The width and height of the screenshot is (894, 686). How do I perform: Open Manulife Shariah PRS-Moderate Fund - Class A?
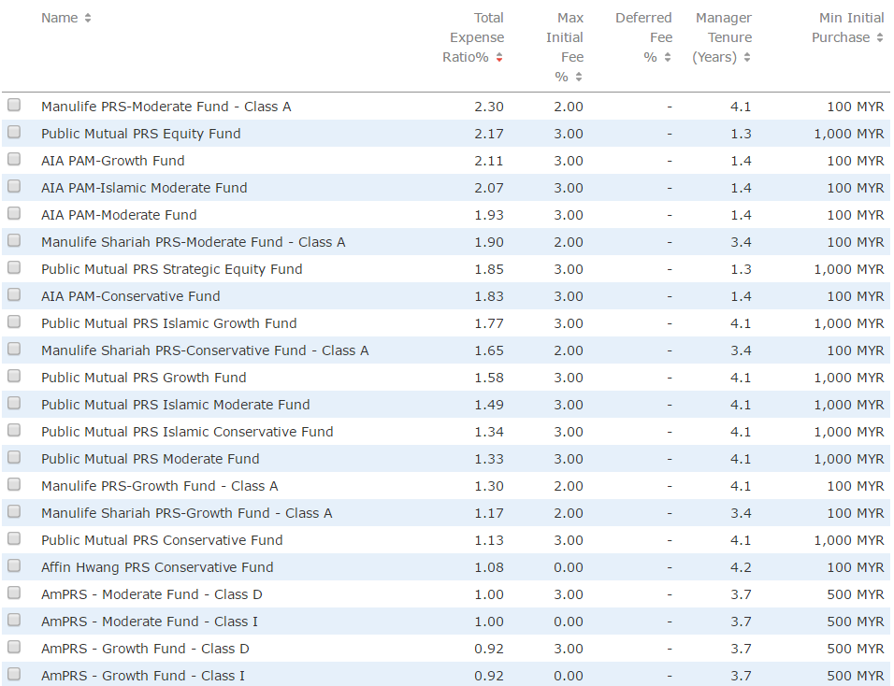[x=194, y=242]
